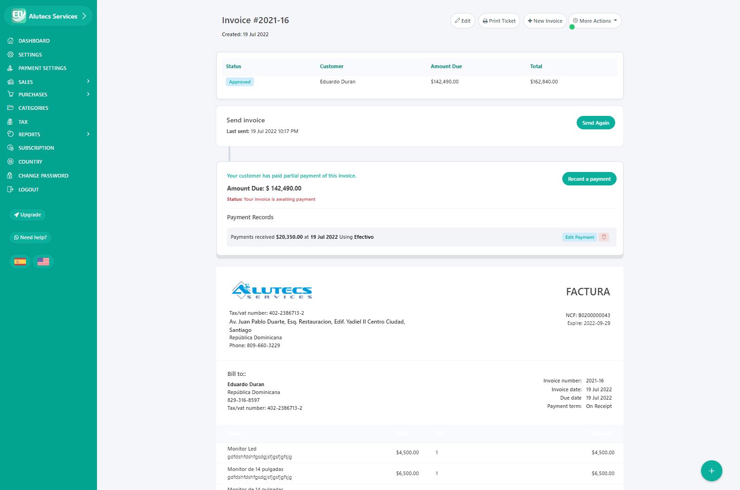This screenshot has width=740, height=490.
Task: Expand the Sales submenu
Action: click(88, 82)
